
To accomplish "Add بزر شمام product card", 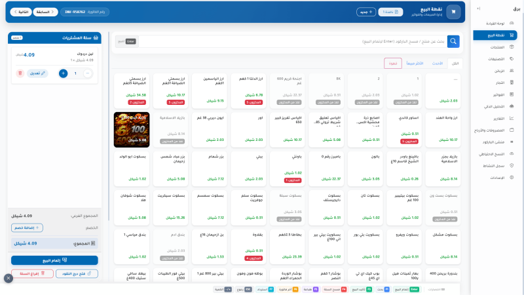I will 210,169.
